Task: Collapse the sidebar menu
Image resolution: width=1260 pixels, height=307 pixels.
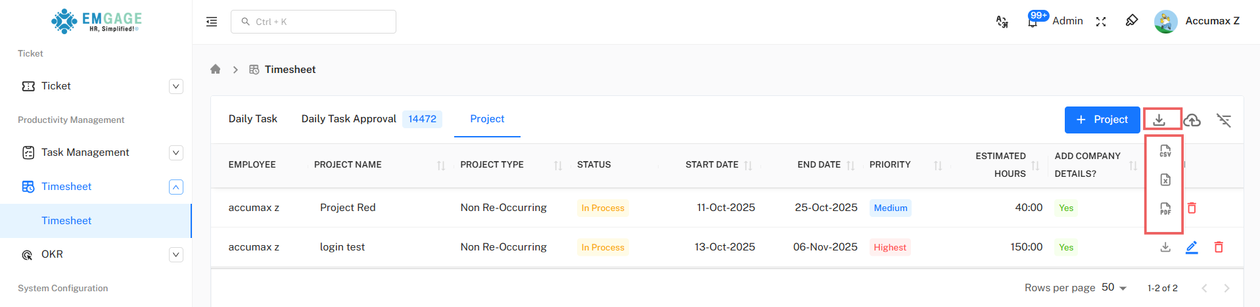Action: 212,22
